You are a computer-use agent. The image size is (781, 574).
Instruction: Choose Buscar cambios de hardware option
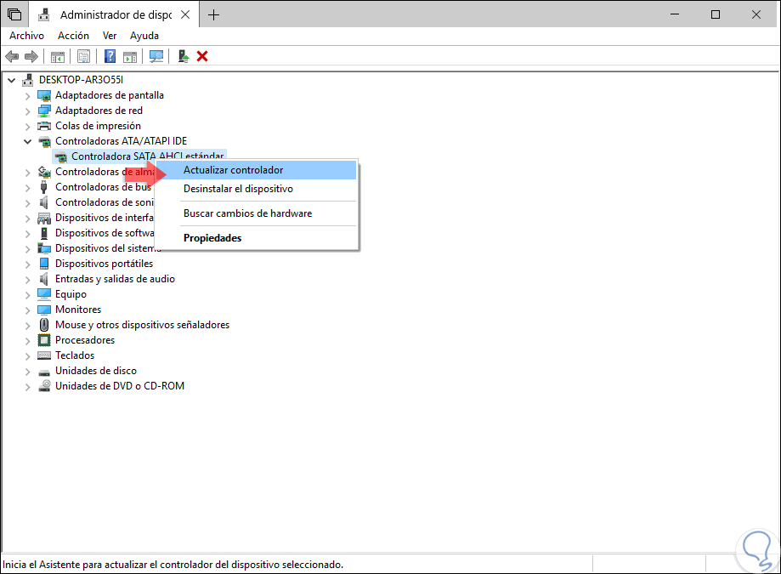click(x=257, y=213)
